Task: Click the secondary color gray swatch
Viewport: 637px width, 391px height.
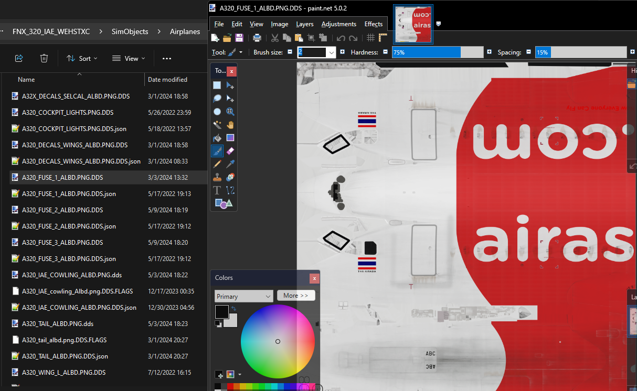Action: click(231, 321)
